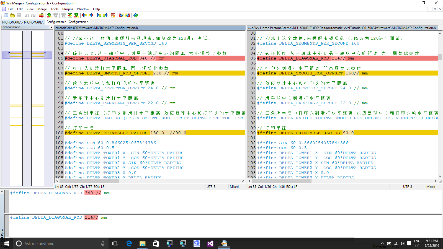
Task: Go to First Difference icon
Action: (64, 15)
